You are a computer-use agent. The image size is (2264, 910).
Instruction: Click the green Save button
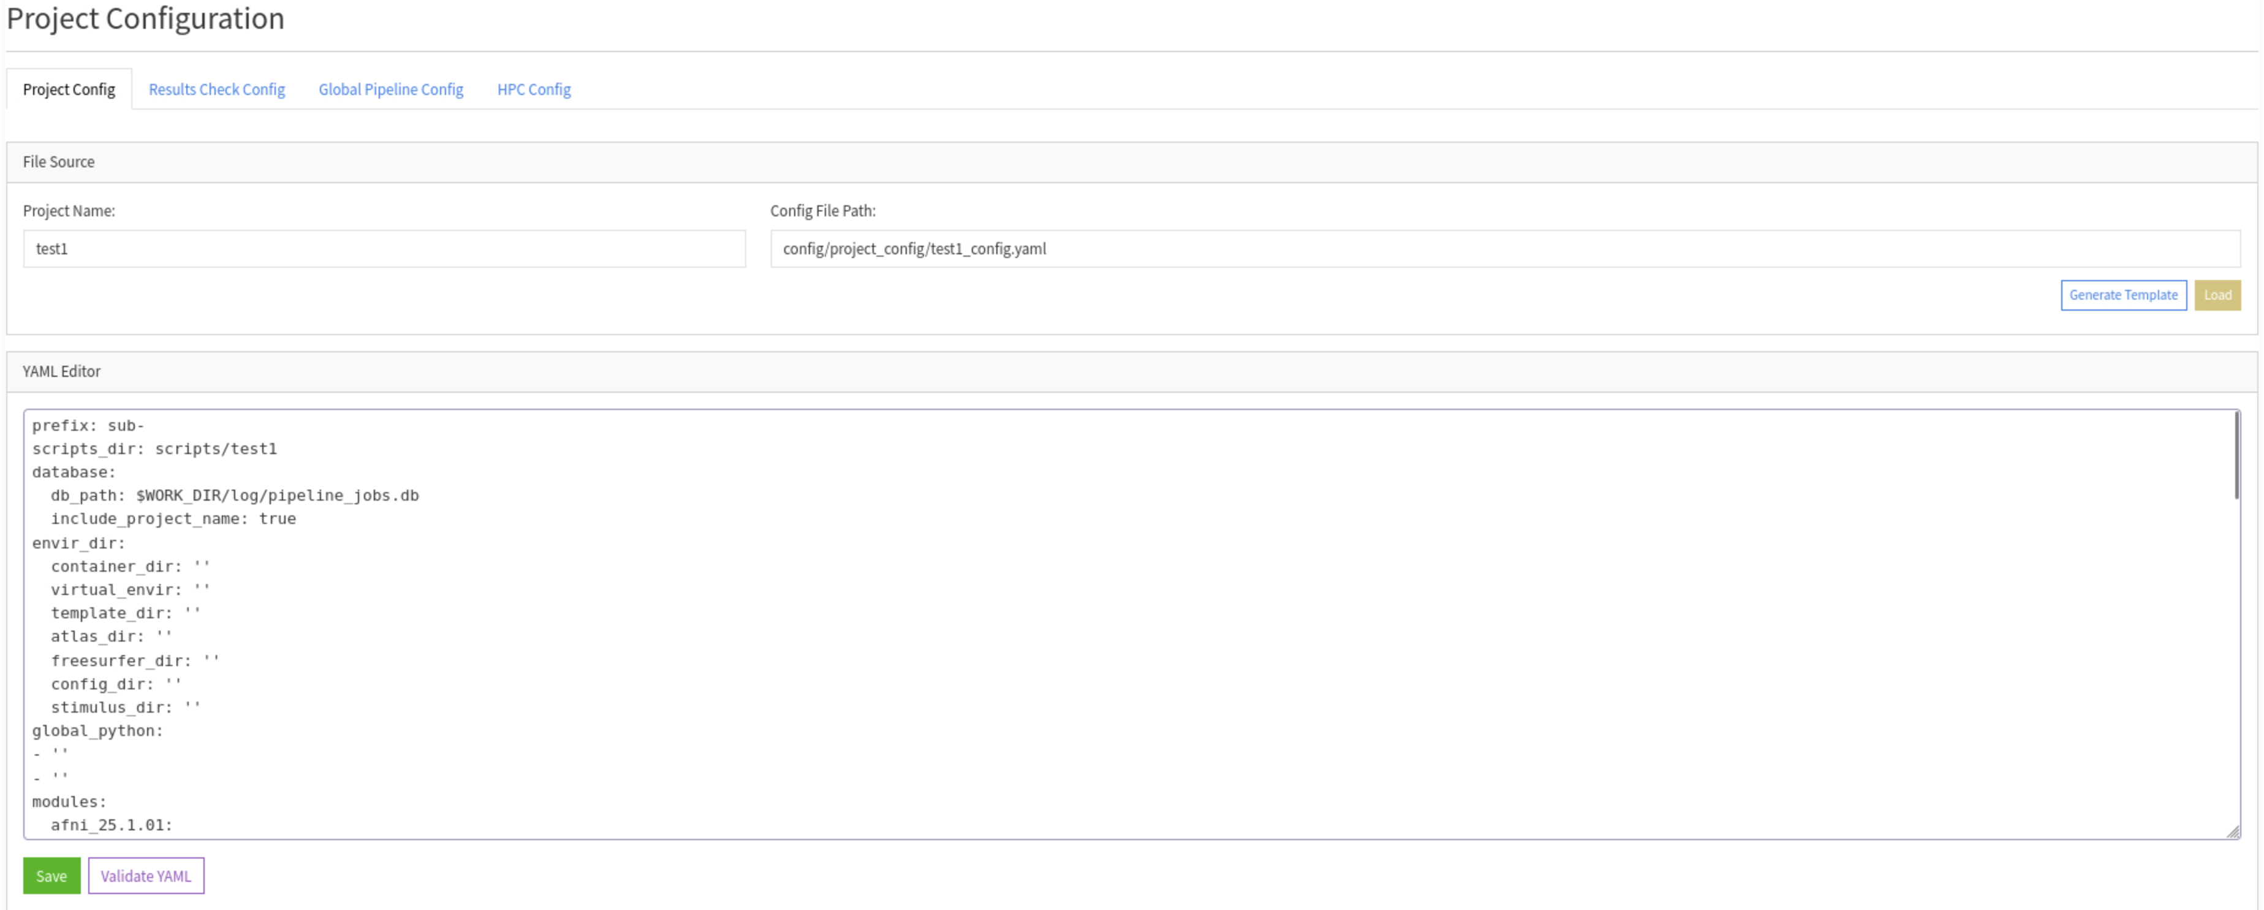(51, 876)
